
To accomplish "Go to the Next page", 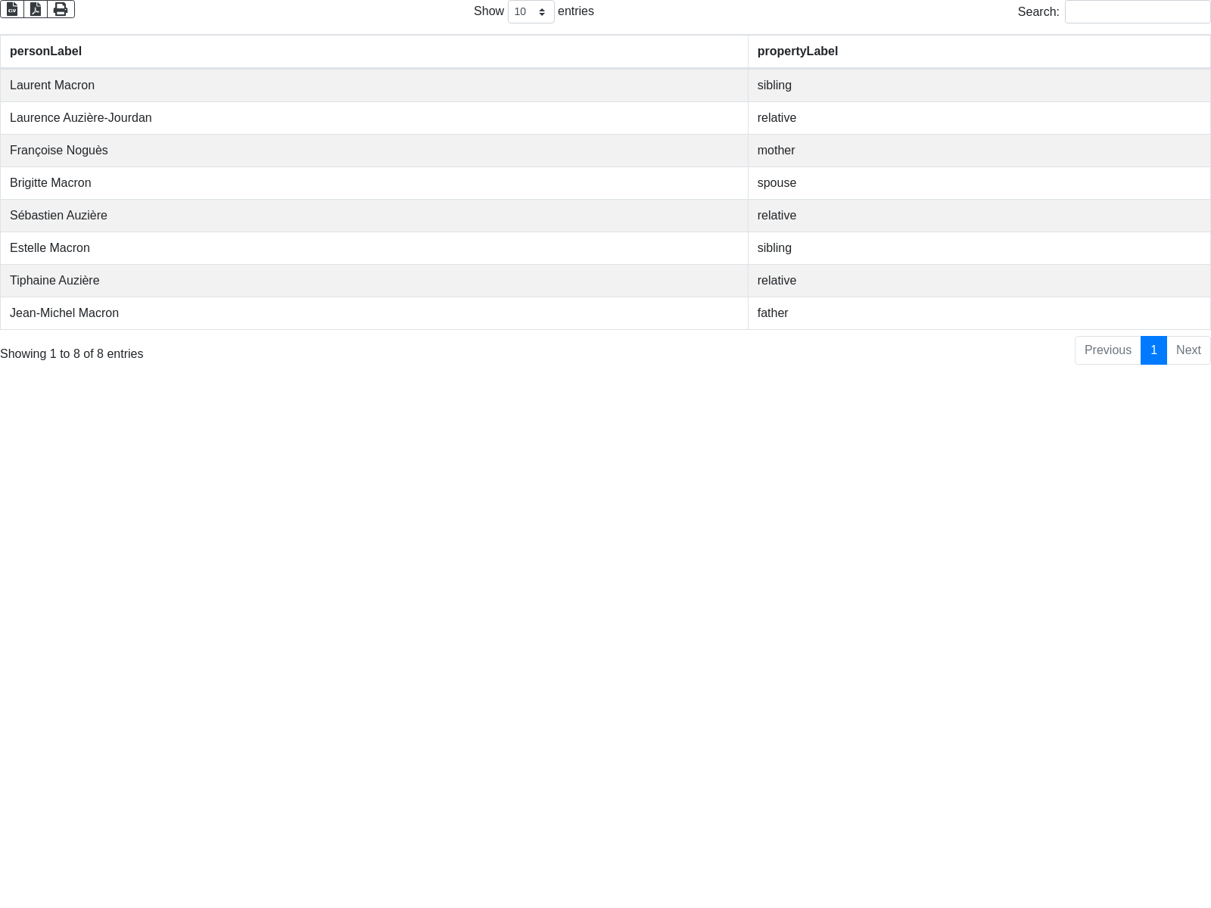I will [x=1188, y=350].
